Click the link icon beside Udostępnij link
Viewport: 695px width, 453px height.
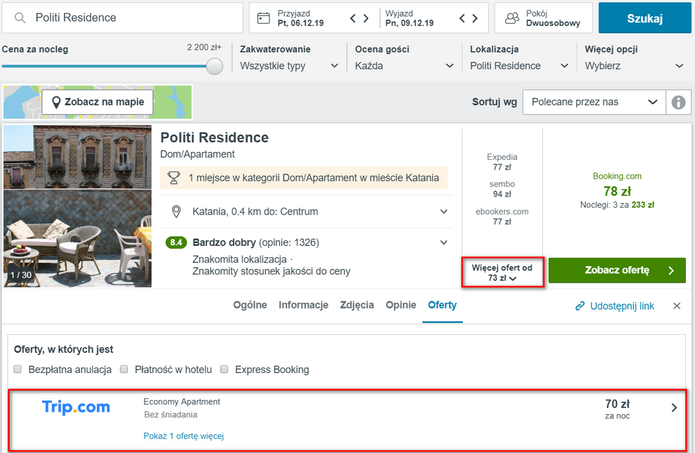[x=580, y=306]
